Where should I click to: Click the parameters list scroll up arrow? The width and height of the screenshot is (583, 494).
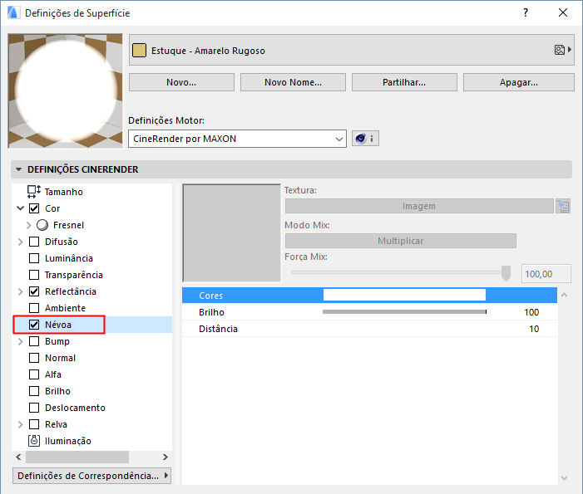(x=564, y=295)
